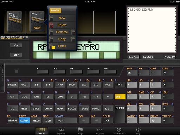Tap the left arrow DEL key
The image size is (180, 135).
84,121
